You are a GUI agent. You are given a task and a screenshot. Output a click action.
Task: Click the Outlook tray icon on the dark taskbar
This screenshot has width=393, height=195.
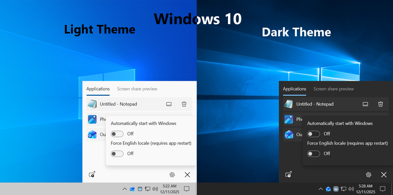[328, 189]
